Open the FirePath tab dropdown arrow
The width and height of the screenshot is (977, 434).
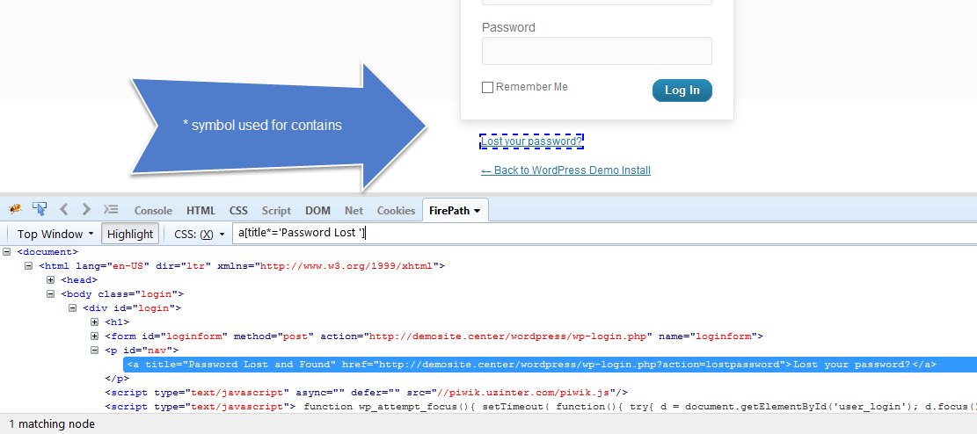point(477,211)
